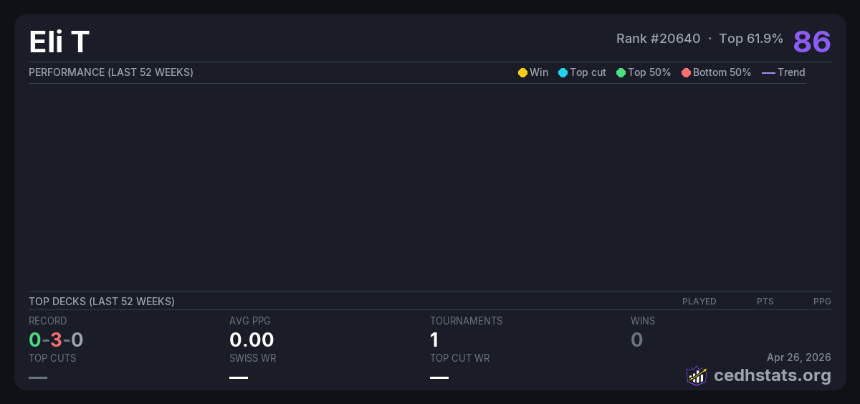The width and height of the screenshot is (860, 404).
Task: Sort by the PLAYED column header
Action: 699,302
